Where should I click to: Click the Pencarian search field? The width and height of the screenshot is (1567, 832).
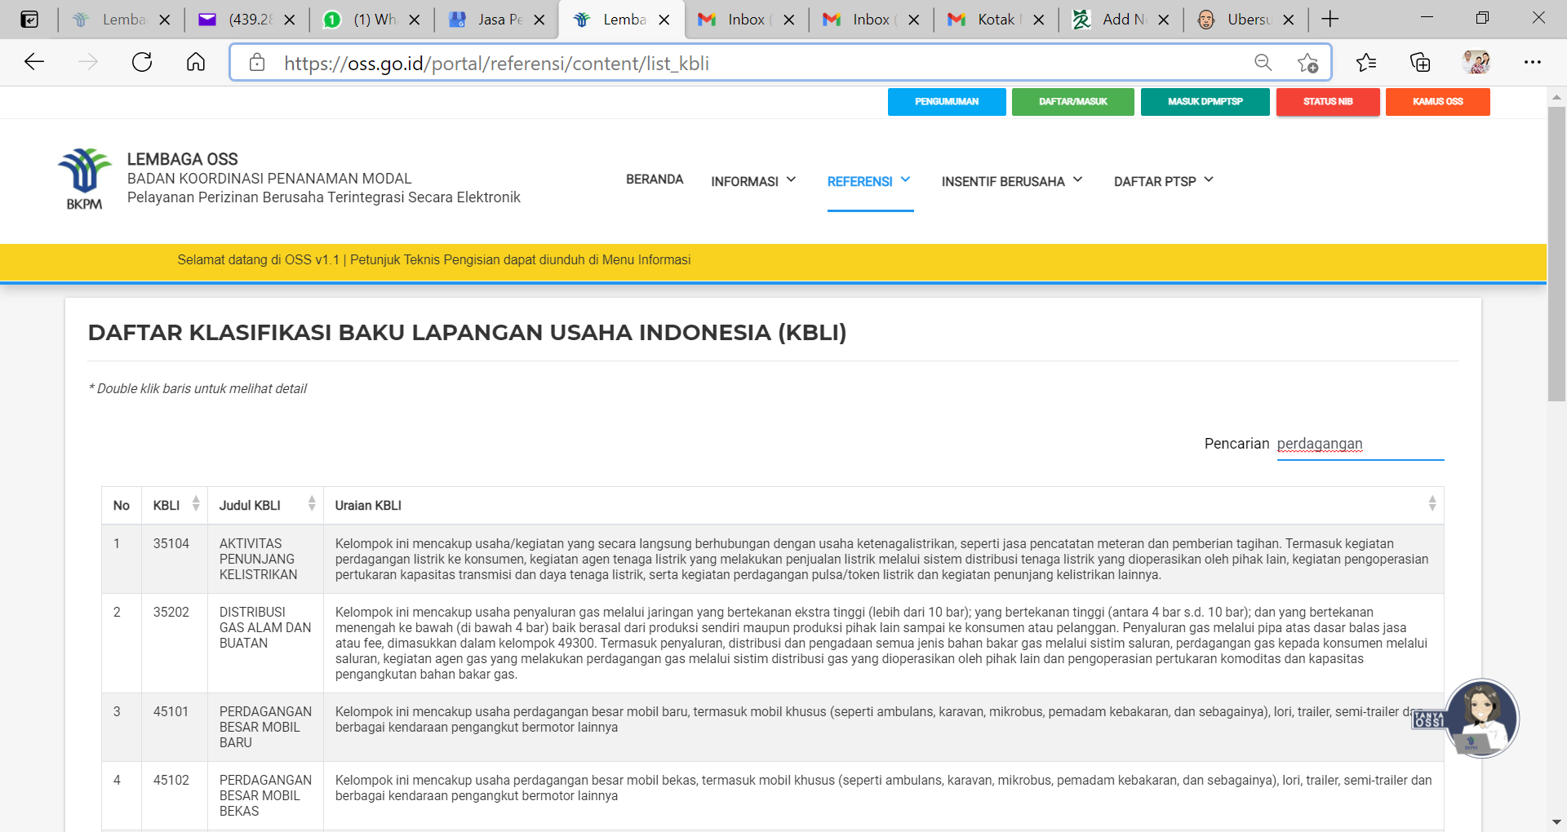pos(1358,444)
